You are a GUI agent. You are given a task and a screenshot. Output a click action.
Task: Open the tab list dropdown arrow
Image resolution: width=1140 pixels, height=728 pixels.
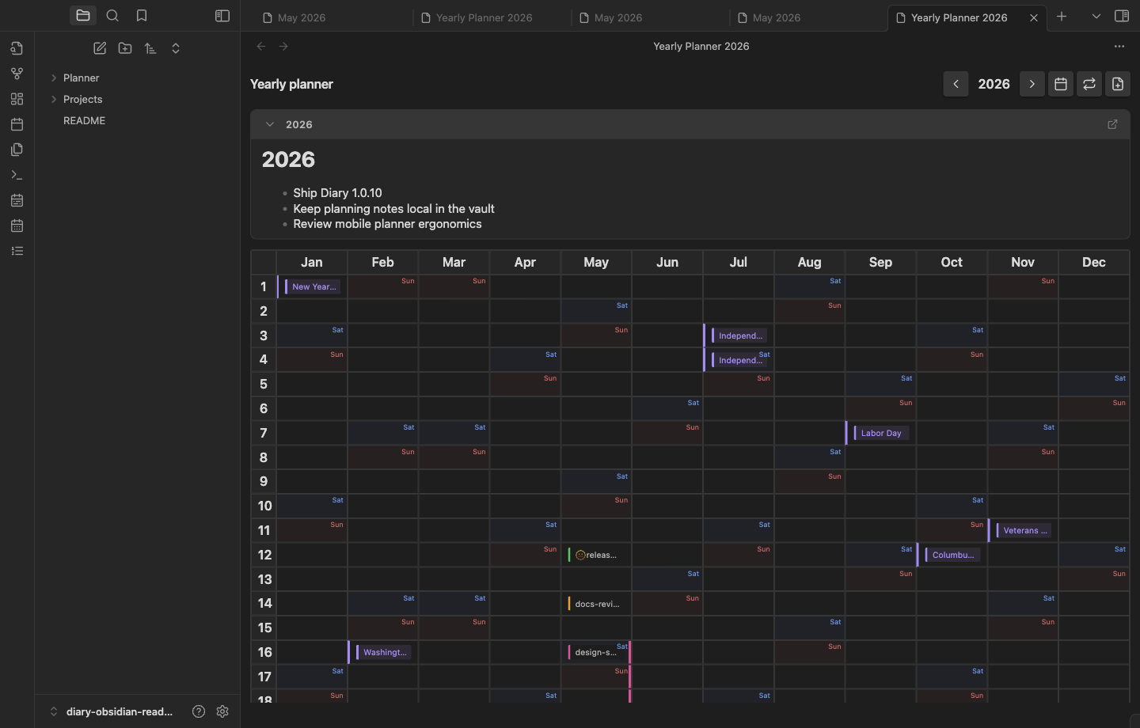coord(1096,16)
